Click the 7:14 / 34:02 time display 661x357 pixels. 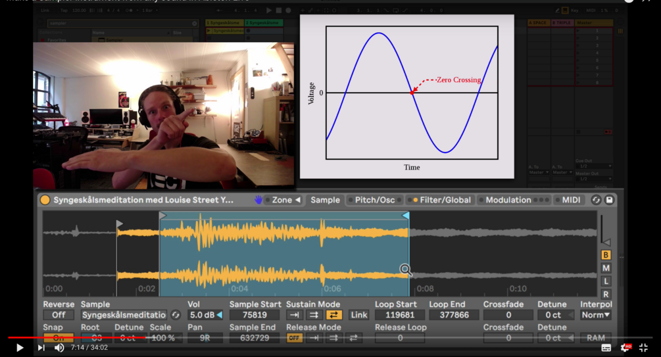coord(89,348)
